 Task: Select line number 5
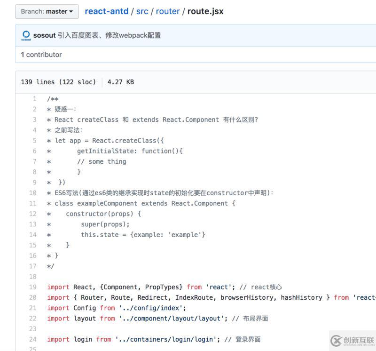point(35,141)
